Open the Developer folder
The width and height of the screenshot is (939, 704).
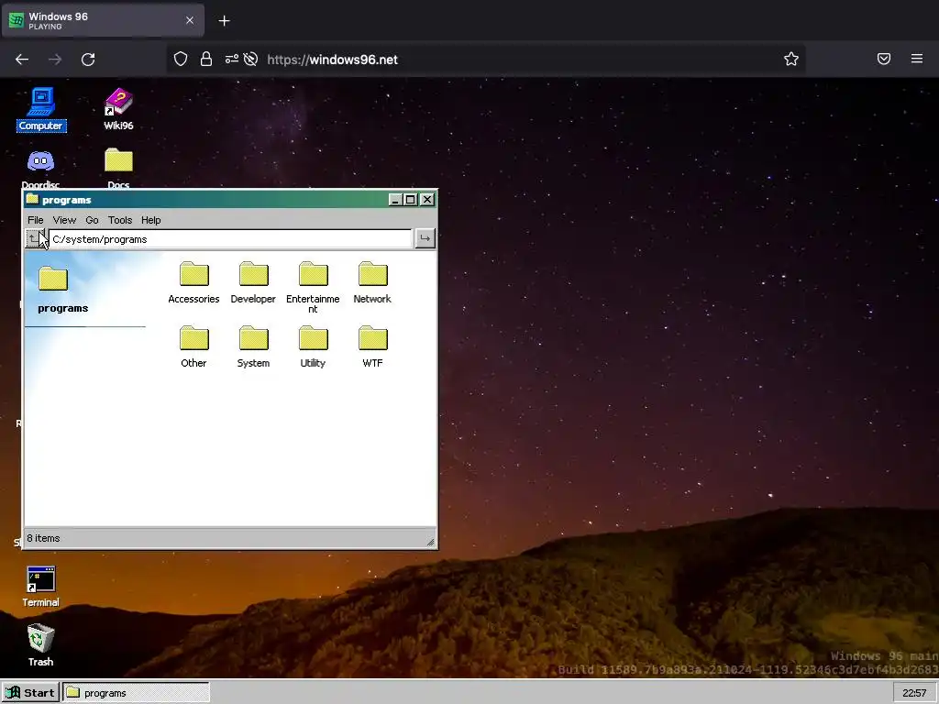(x=253, y=282)
